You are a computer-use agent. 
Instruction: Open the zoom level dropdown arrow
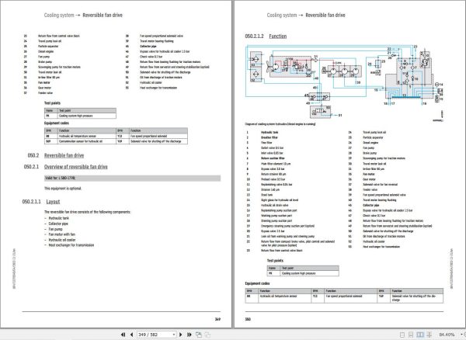(463, 335)
